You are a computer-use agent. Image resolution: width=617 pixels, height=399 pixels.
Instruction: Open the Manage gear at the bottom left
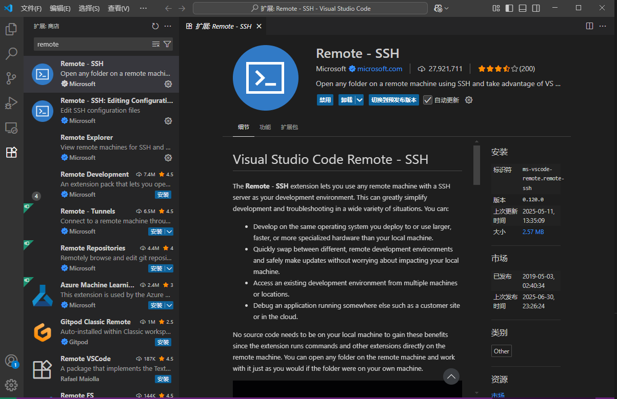tap(11, 385)
